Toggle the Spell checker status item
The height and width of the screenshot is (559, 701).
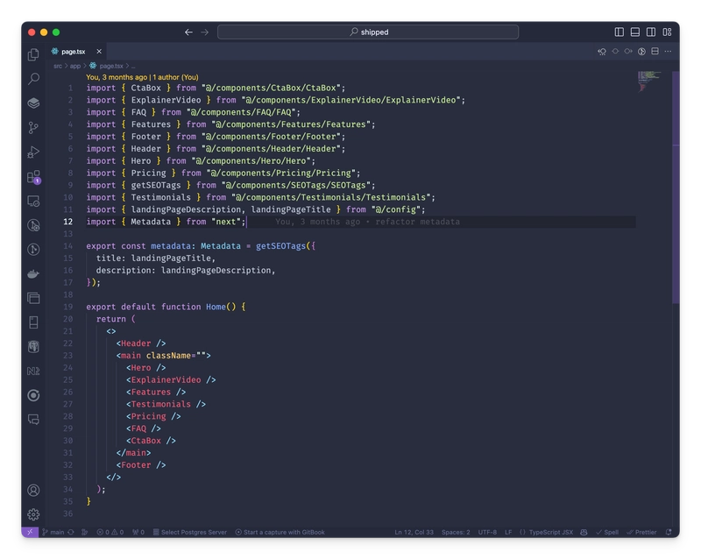tap(607, 532)
